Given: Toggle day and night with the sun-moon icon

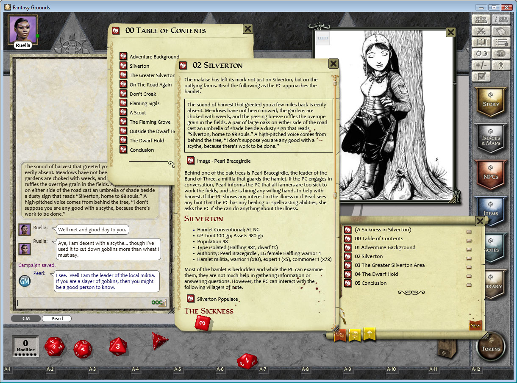Looking at the screenshot, I should tap(481, 53).
